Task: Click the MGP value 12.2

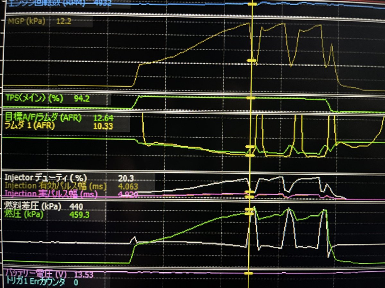Action: [x=64, y=22]
